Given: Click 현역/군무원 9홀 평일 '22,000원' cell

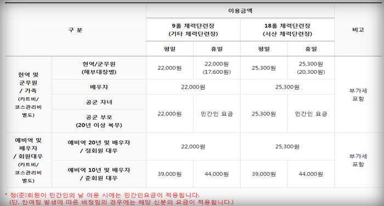Looking at the screenshot, I should tap(170, 68).
